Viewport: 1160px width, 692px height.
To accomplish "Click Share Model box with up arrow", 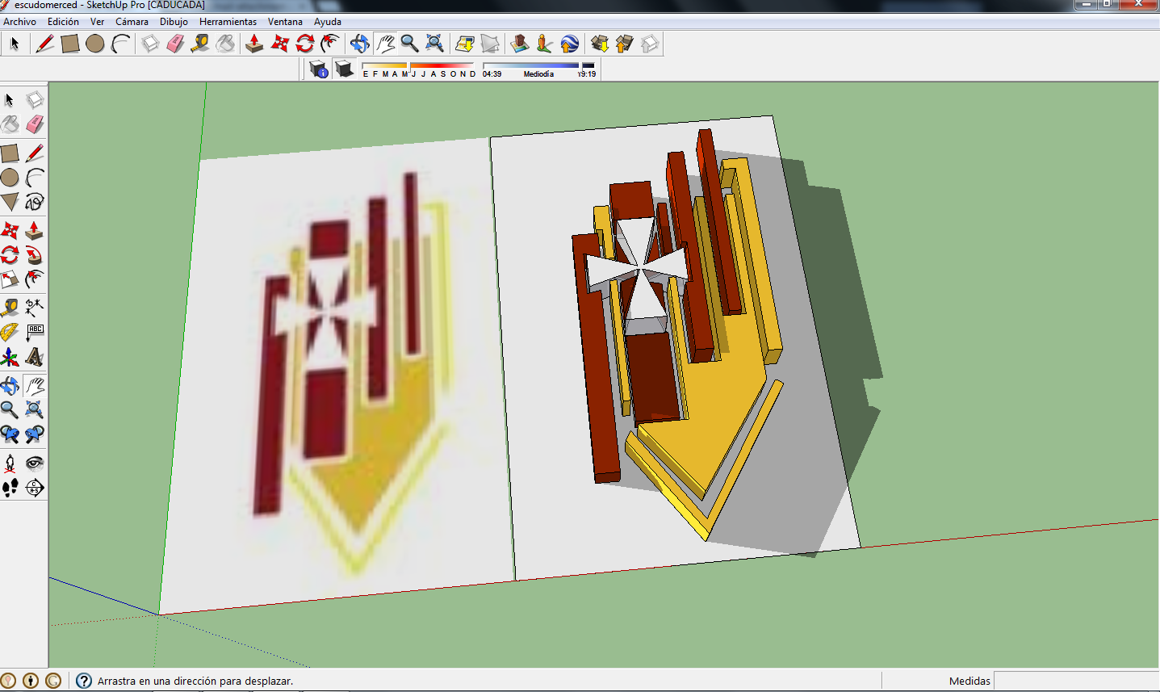I will (x=625, y=44).
